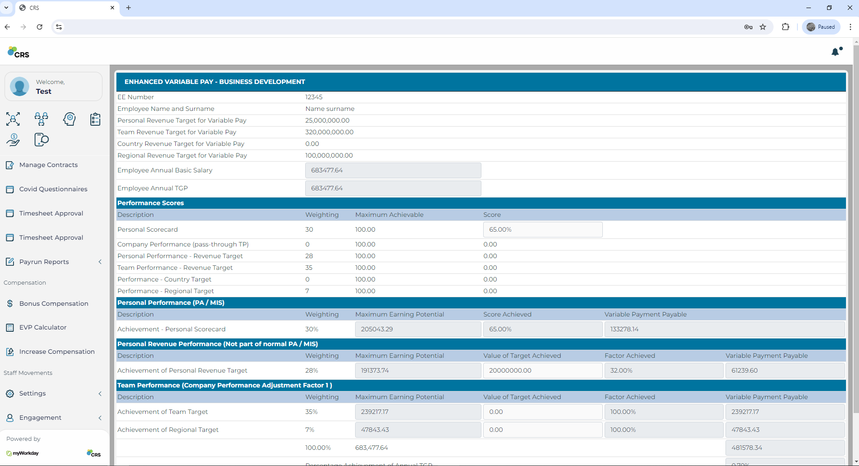This screenshot has height=466, width=859.
Task: Click the Settings gear icon
Action: (x=10, y=394)
